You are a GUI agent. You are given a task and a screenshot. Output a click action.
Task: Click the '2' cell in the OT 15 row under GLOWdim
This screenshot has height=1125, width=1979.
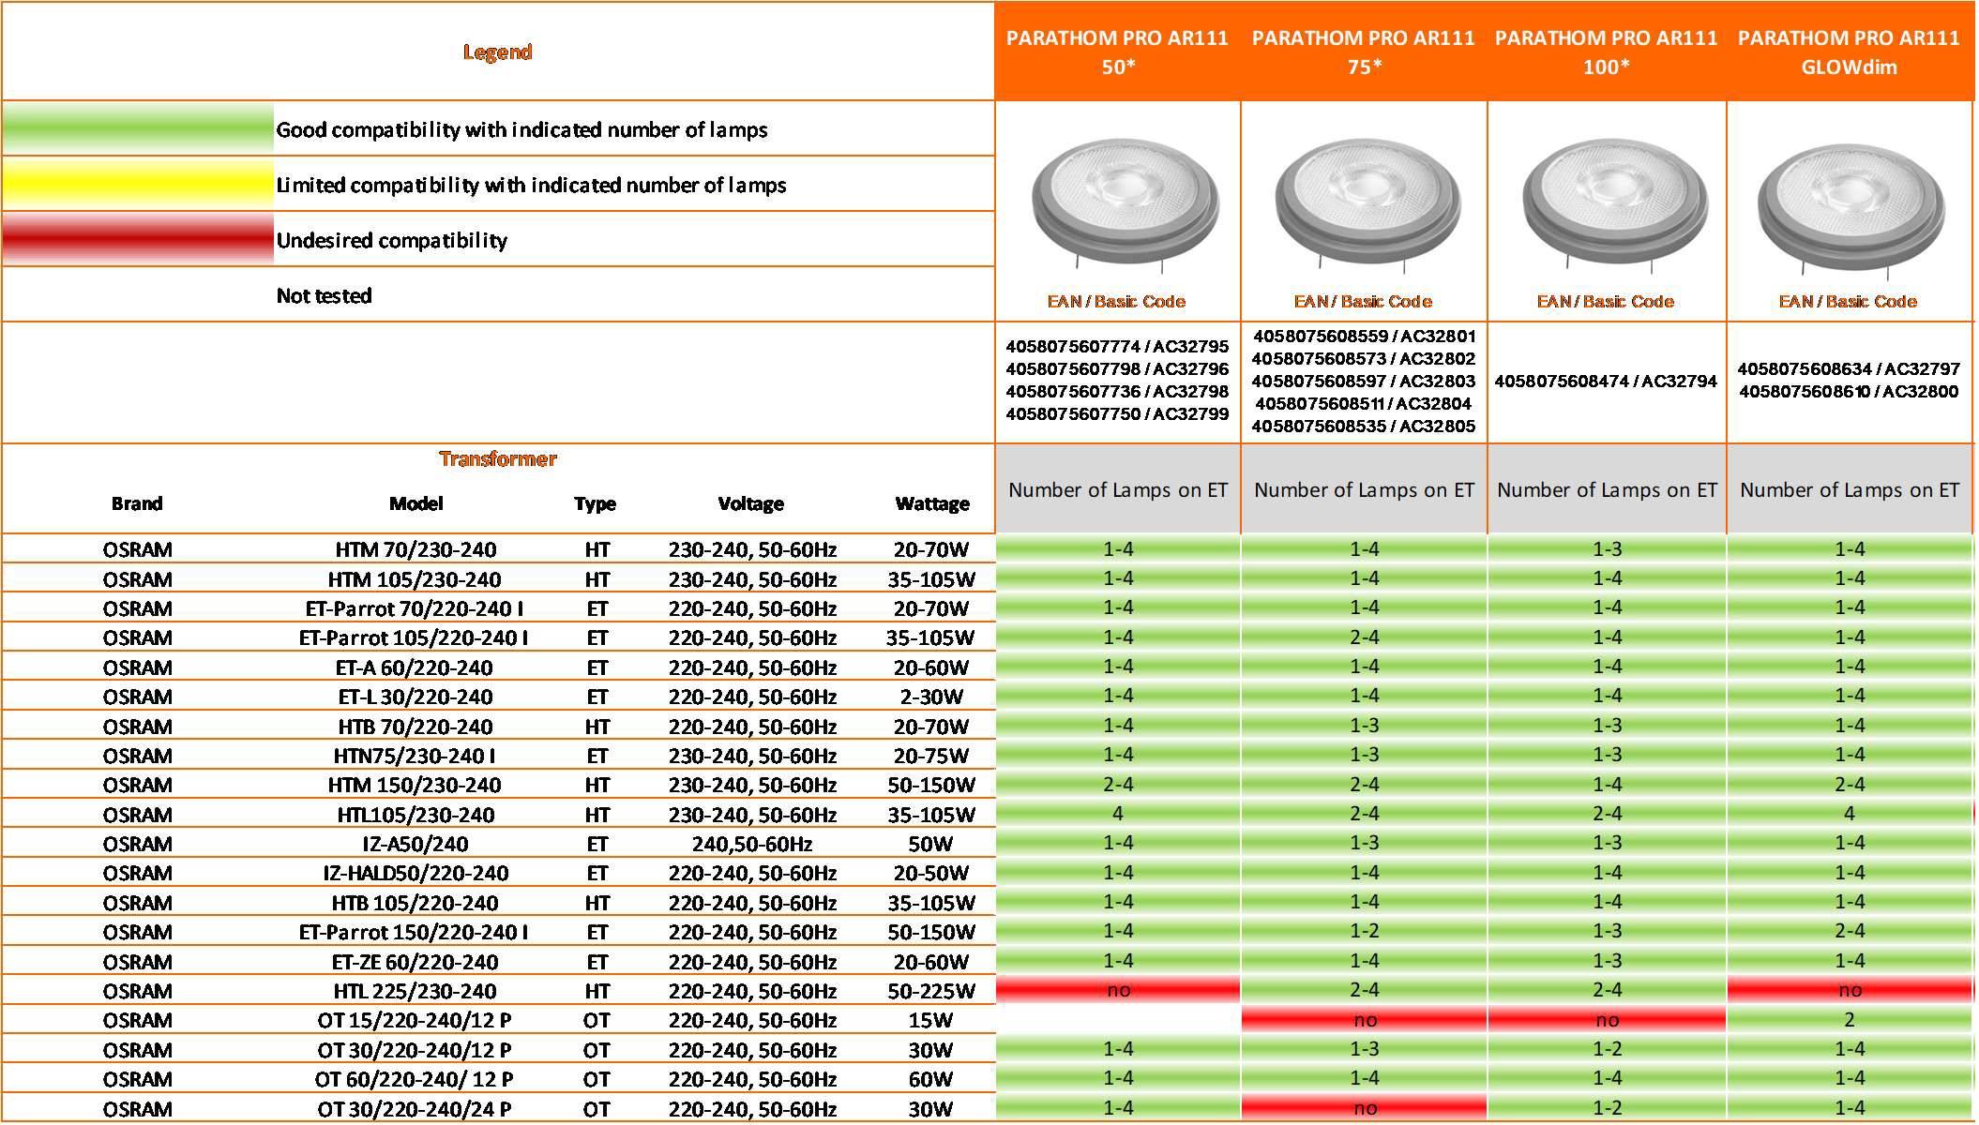(1850, 1019)
